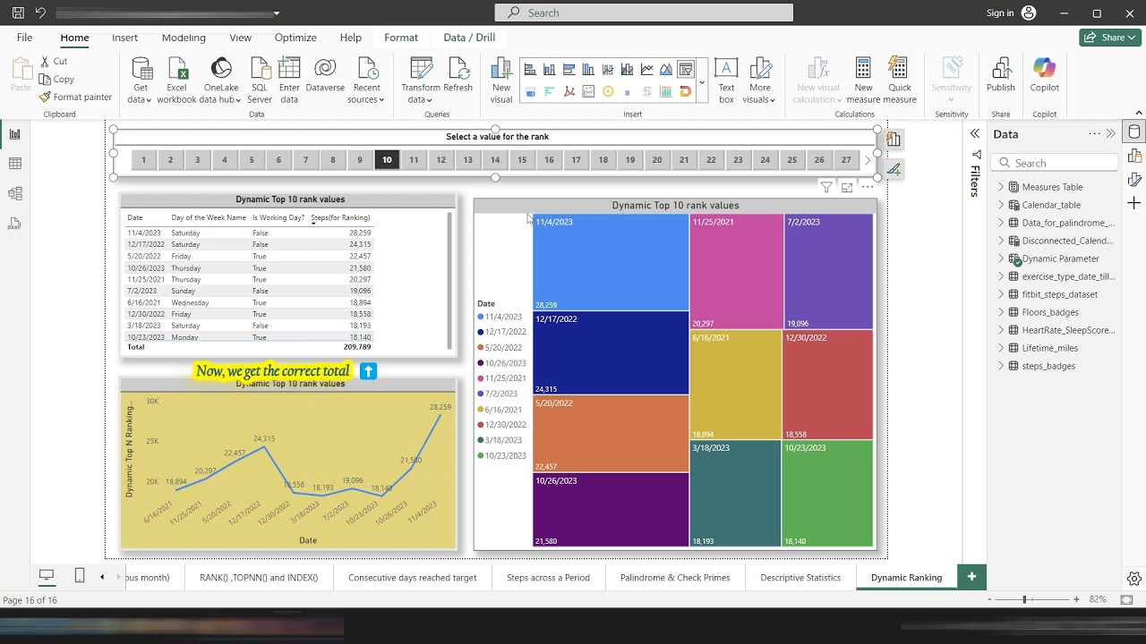Click the Search box in Data pane

point(1055,163)
